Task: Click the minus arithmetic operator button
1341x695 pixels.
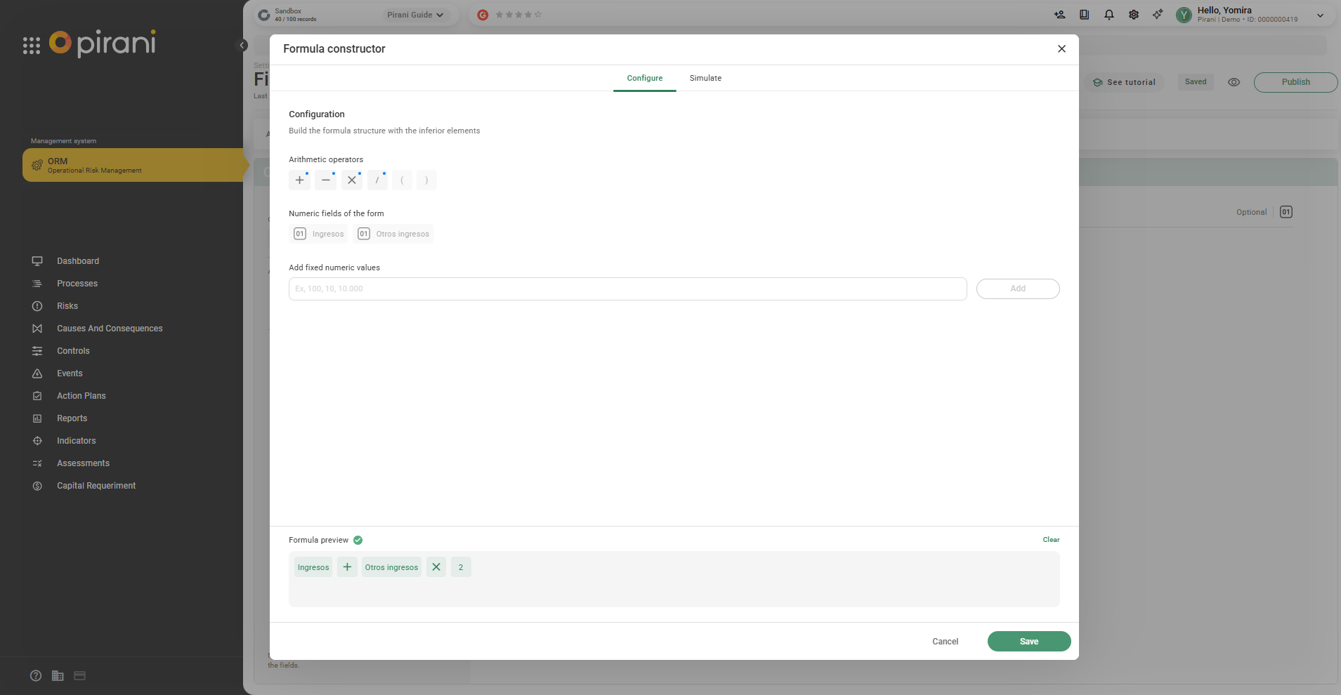Action: tap(325, 180)
